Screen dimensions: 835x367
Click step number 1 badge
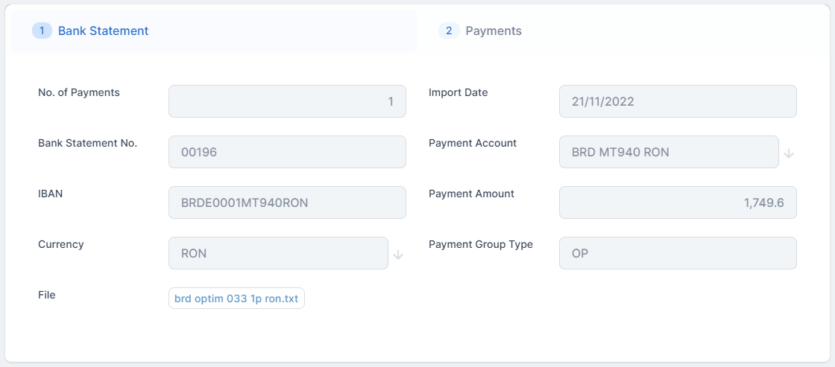point(42,31)
